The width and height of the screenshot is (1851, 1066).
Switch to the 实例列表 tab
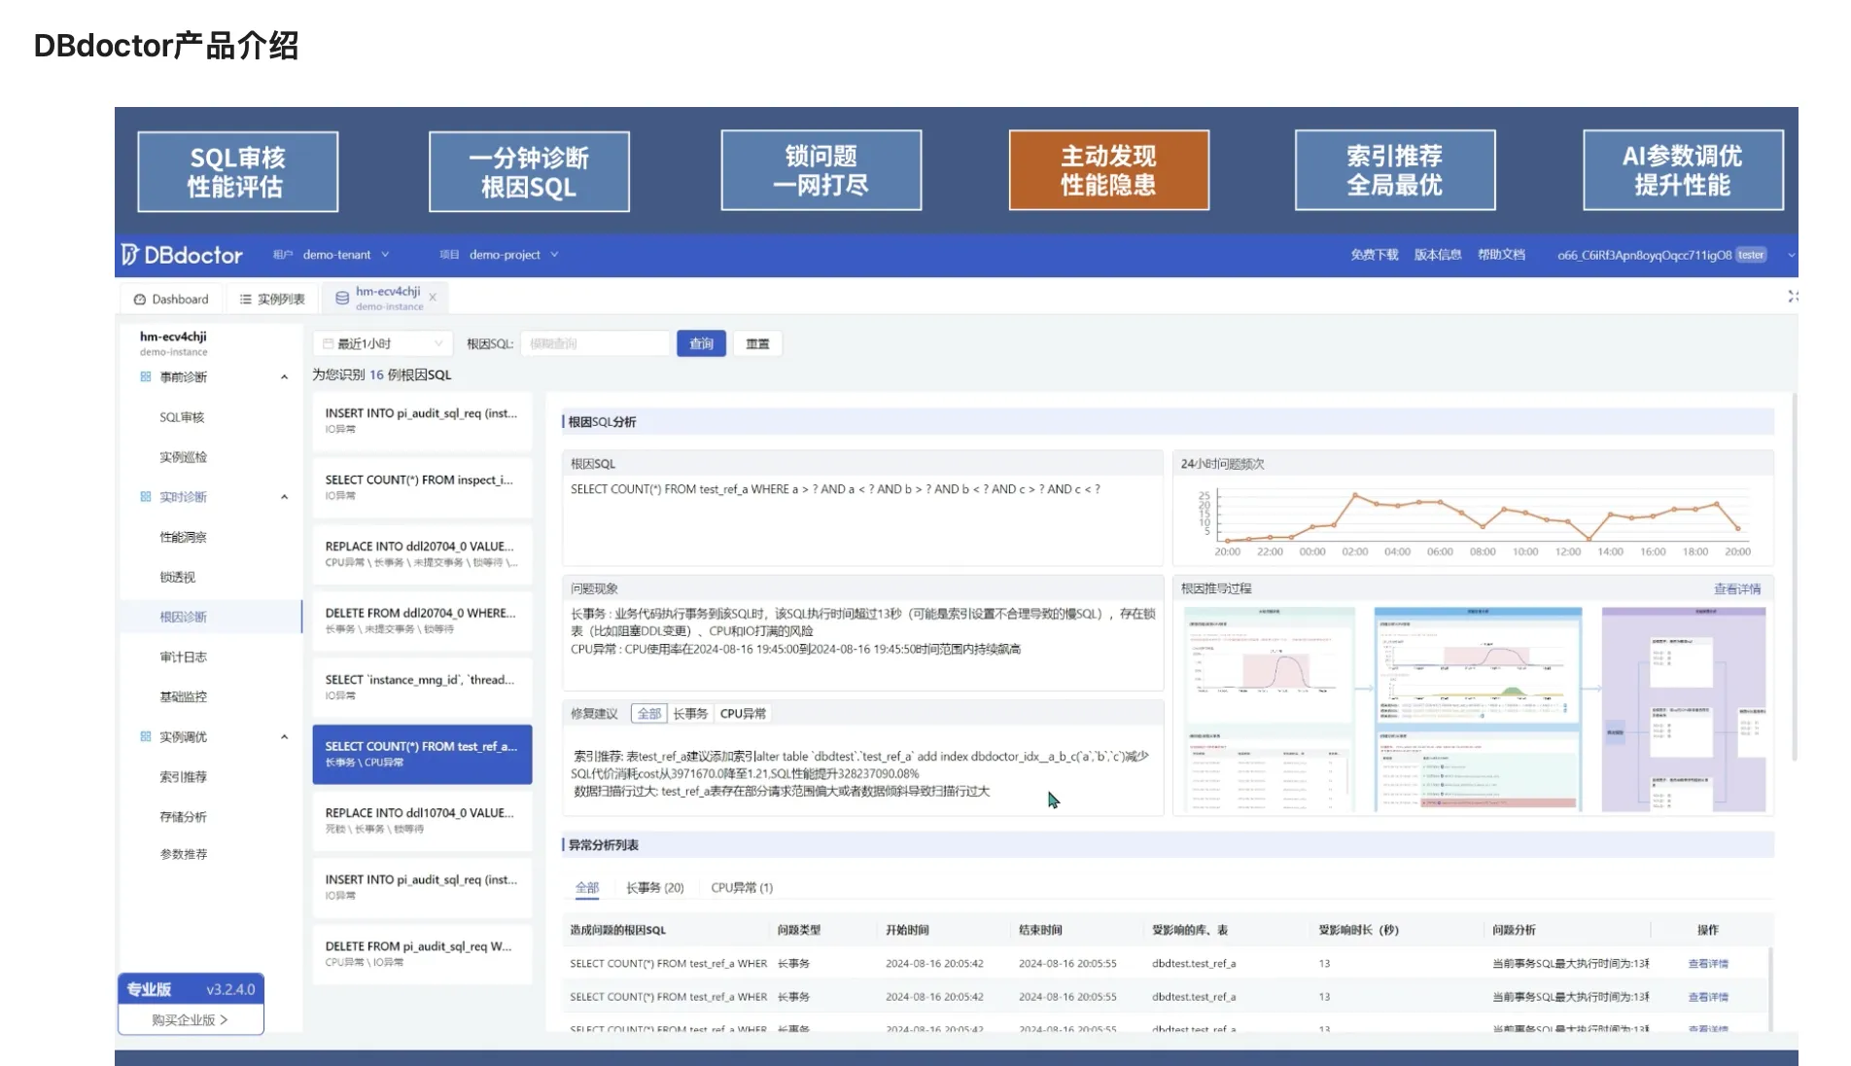(272, 300)
